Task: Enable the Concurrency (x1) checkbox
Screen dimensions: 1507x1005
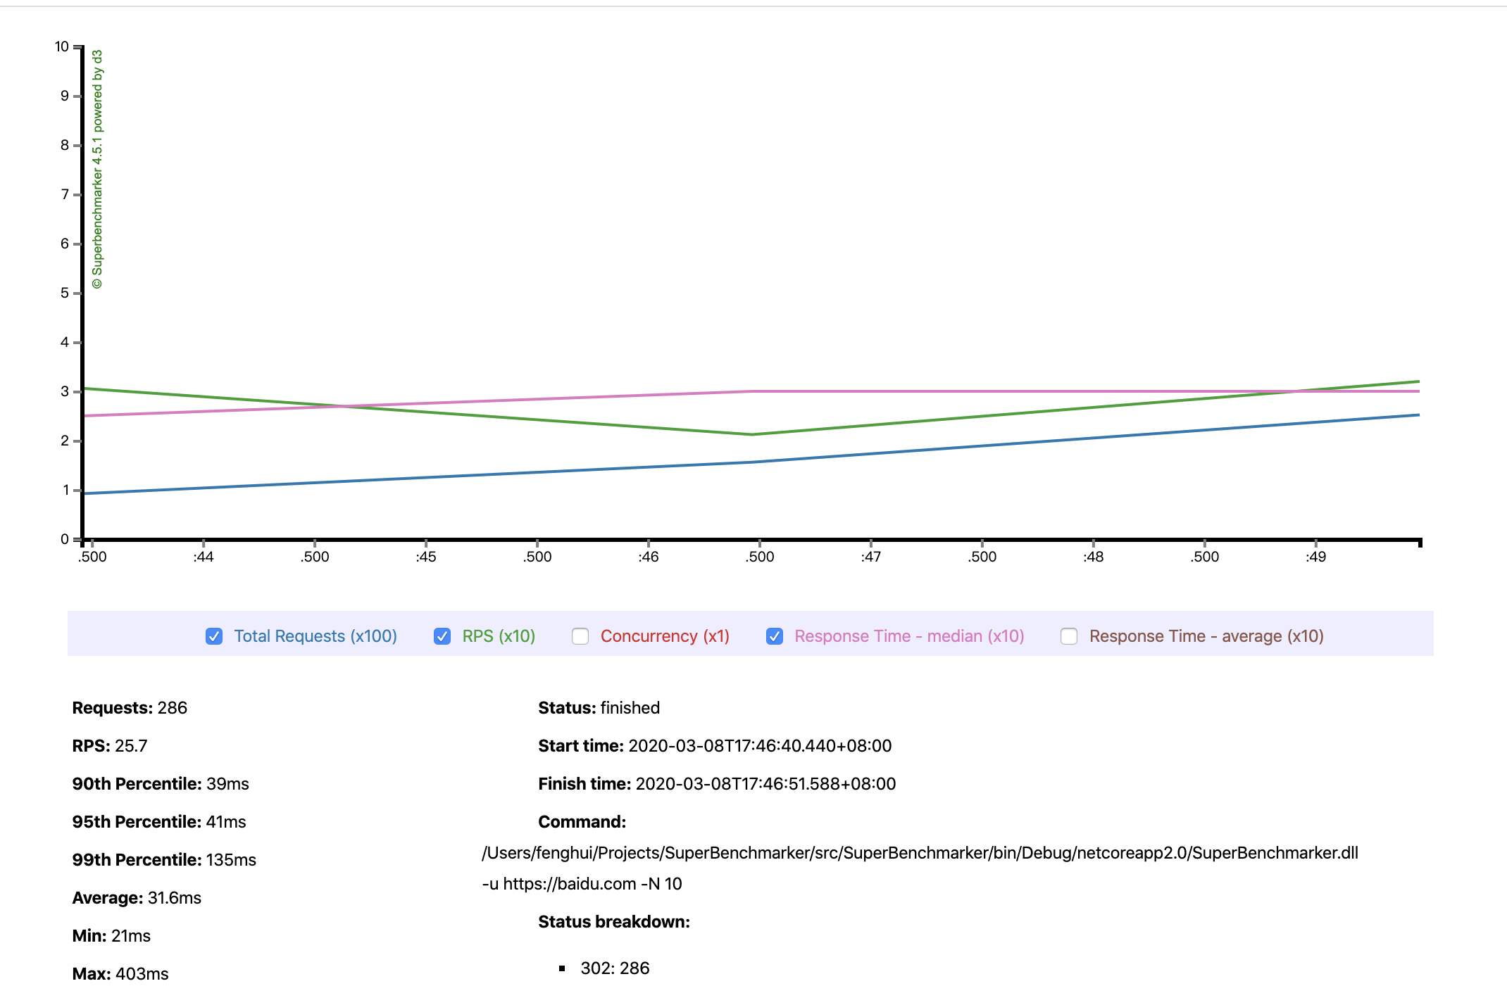Action: pyautogui.click(x=580, y=636)
